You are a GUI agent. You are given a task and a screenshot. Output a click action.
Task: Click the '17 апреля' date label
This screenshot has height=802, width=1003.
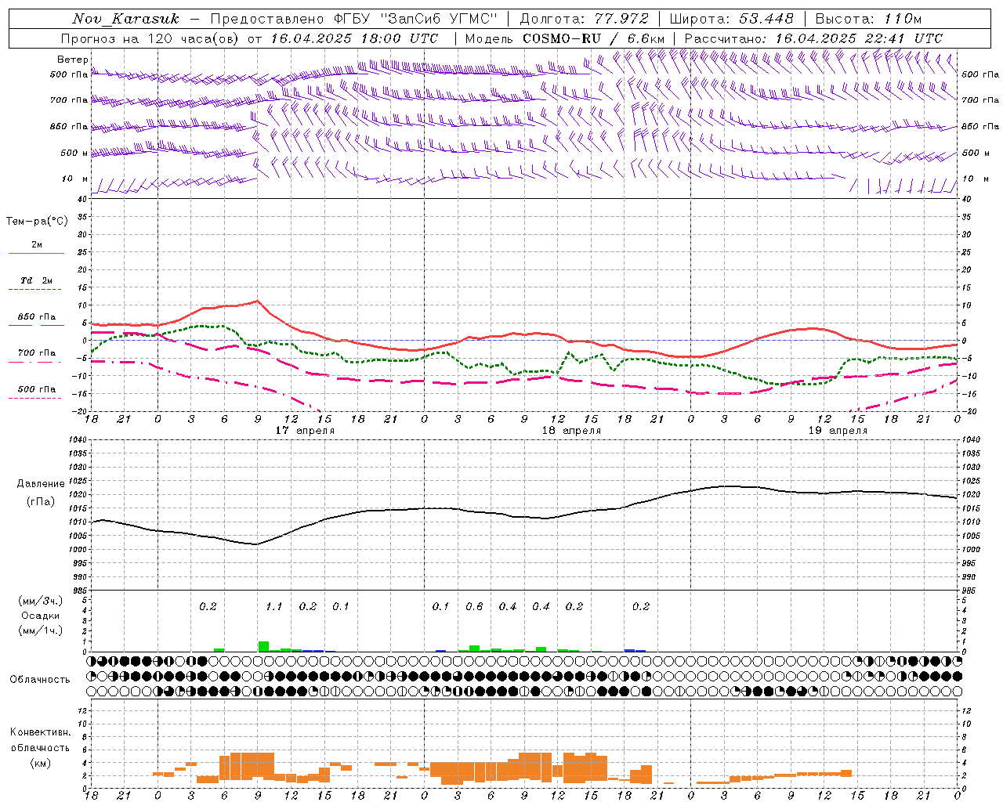tap(305, 431)
